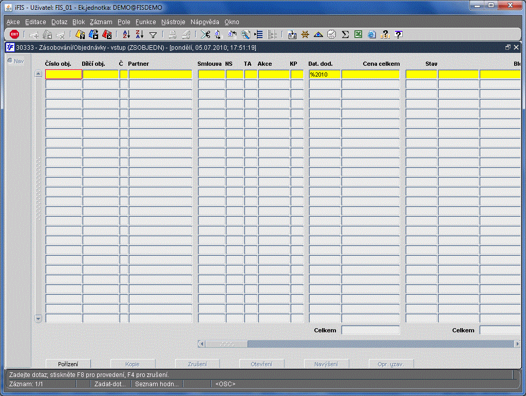Viewport: 526px width, 396px height.
Task: Open the Pole menu
Action: point(124,22)
